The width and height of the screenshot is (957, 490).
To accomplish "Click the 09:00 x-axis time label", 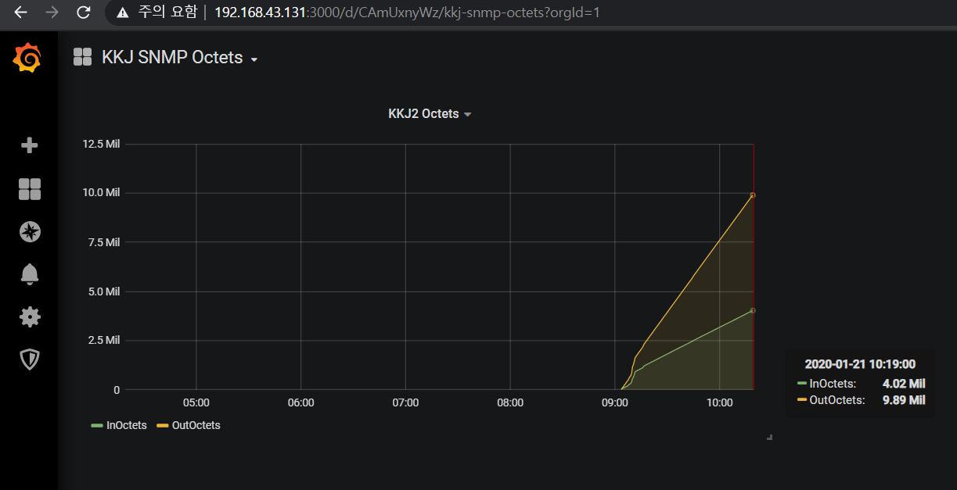I will pyautogui.click(x=614, y=403).
